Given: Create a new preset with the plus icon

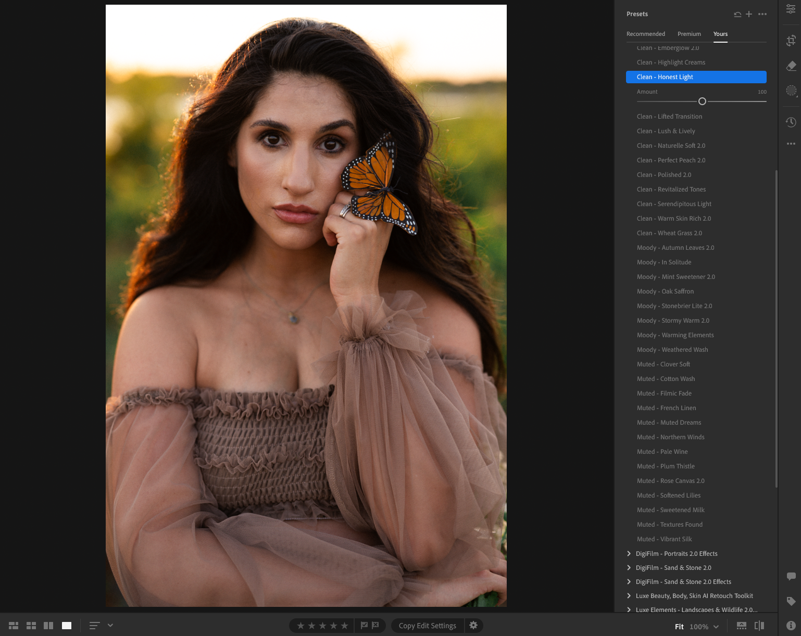Looking at the screenshot, I should coord(749,14).
